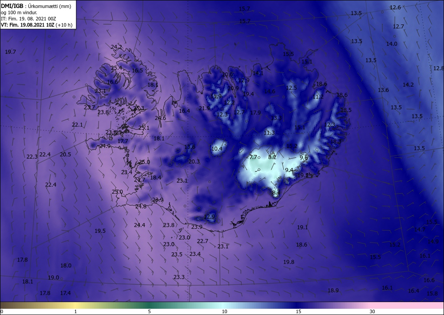Click the map value 14.0
Image resolution: width=444 pixels, height=315 pixels.
click(x=392, y=44)
